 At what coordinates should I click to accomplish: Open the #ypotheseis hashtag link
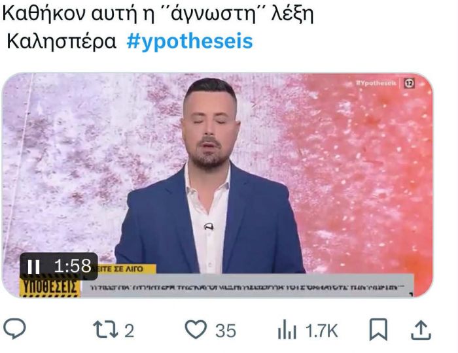click(x=190, y=41)
